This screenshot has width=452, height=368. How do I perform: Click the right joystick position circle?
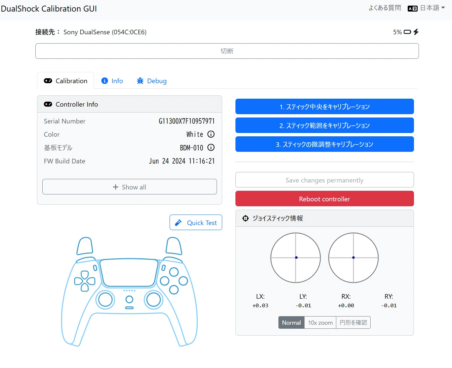pyautogui.click(x=353, y=258)
